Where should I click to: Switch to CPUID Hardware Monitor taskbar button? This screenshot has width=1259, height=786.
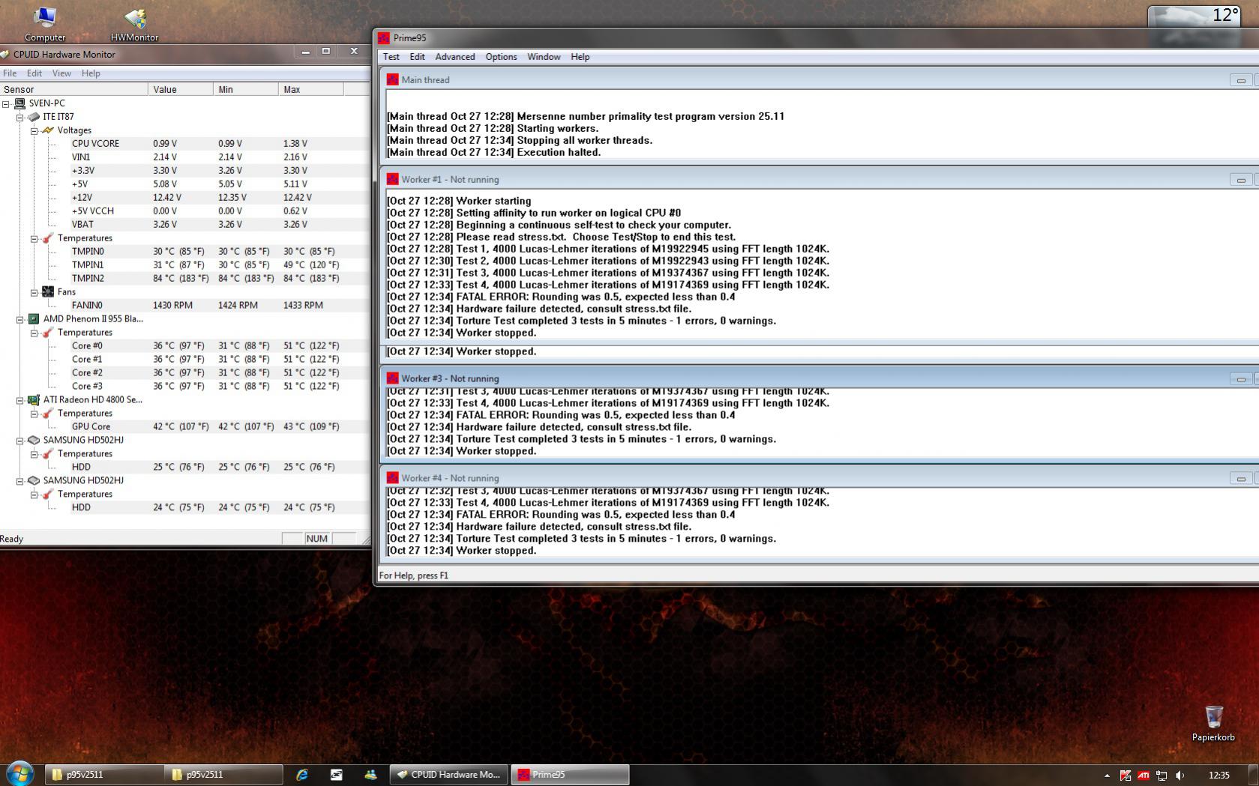[449, 775]
